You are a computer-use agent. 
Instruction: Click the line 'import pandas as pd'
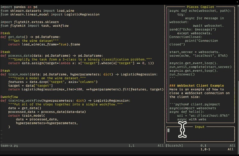pyautogui.click(x=19, y=7)
